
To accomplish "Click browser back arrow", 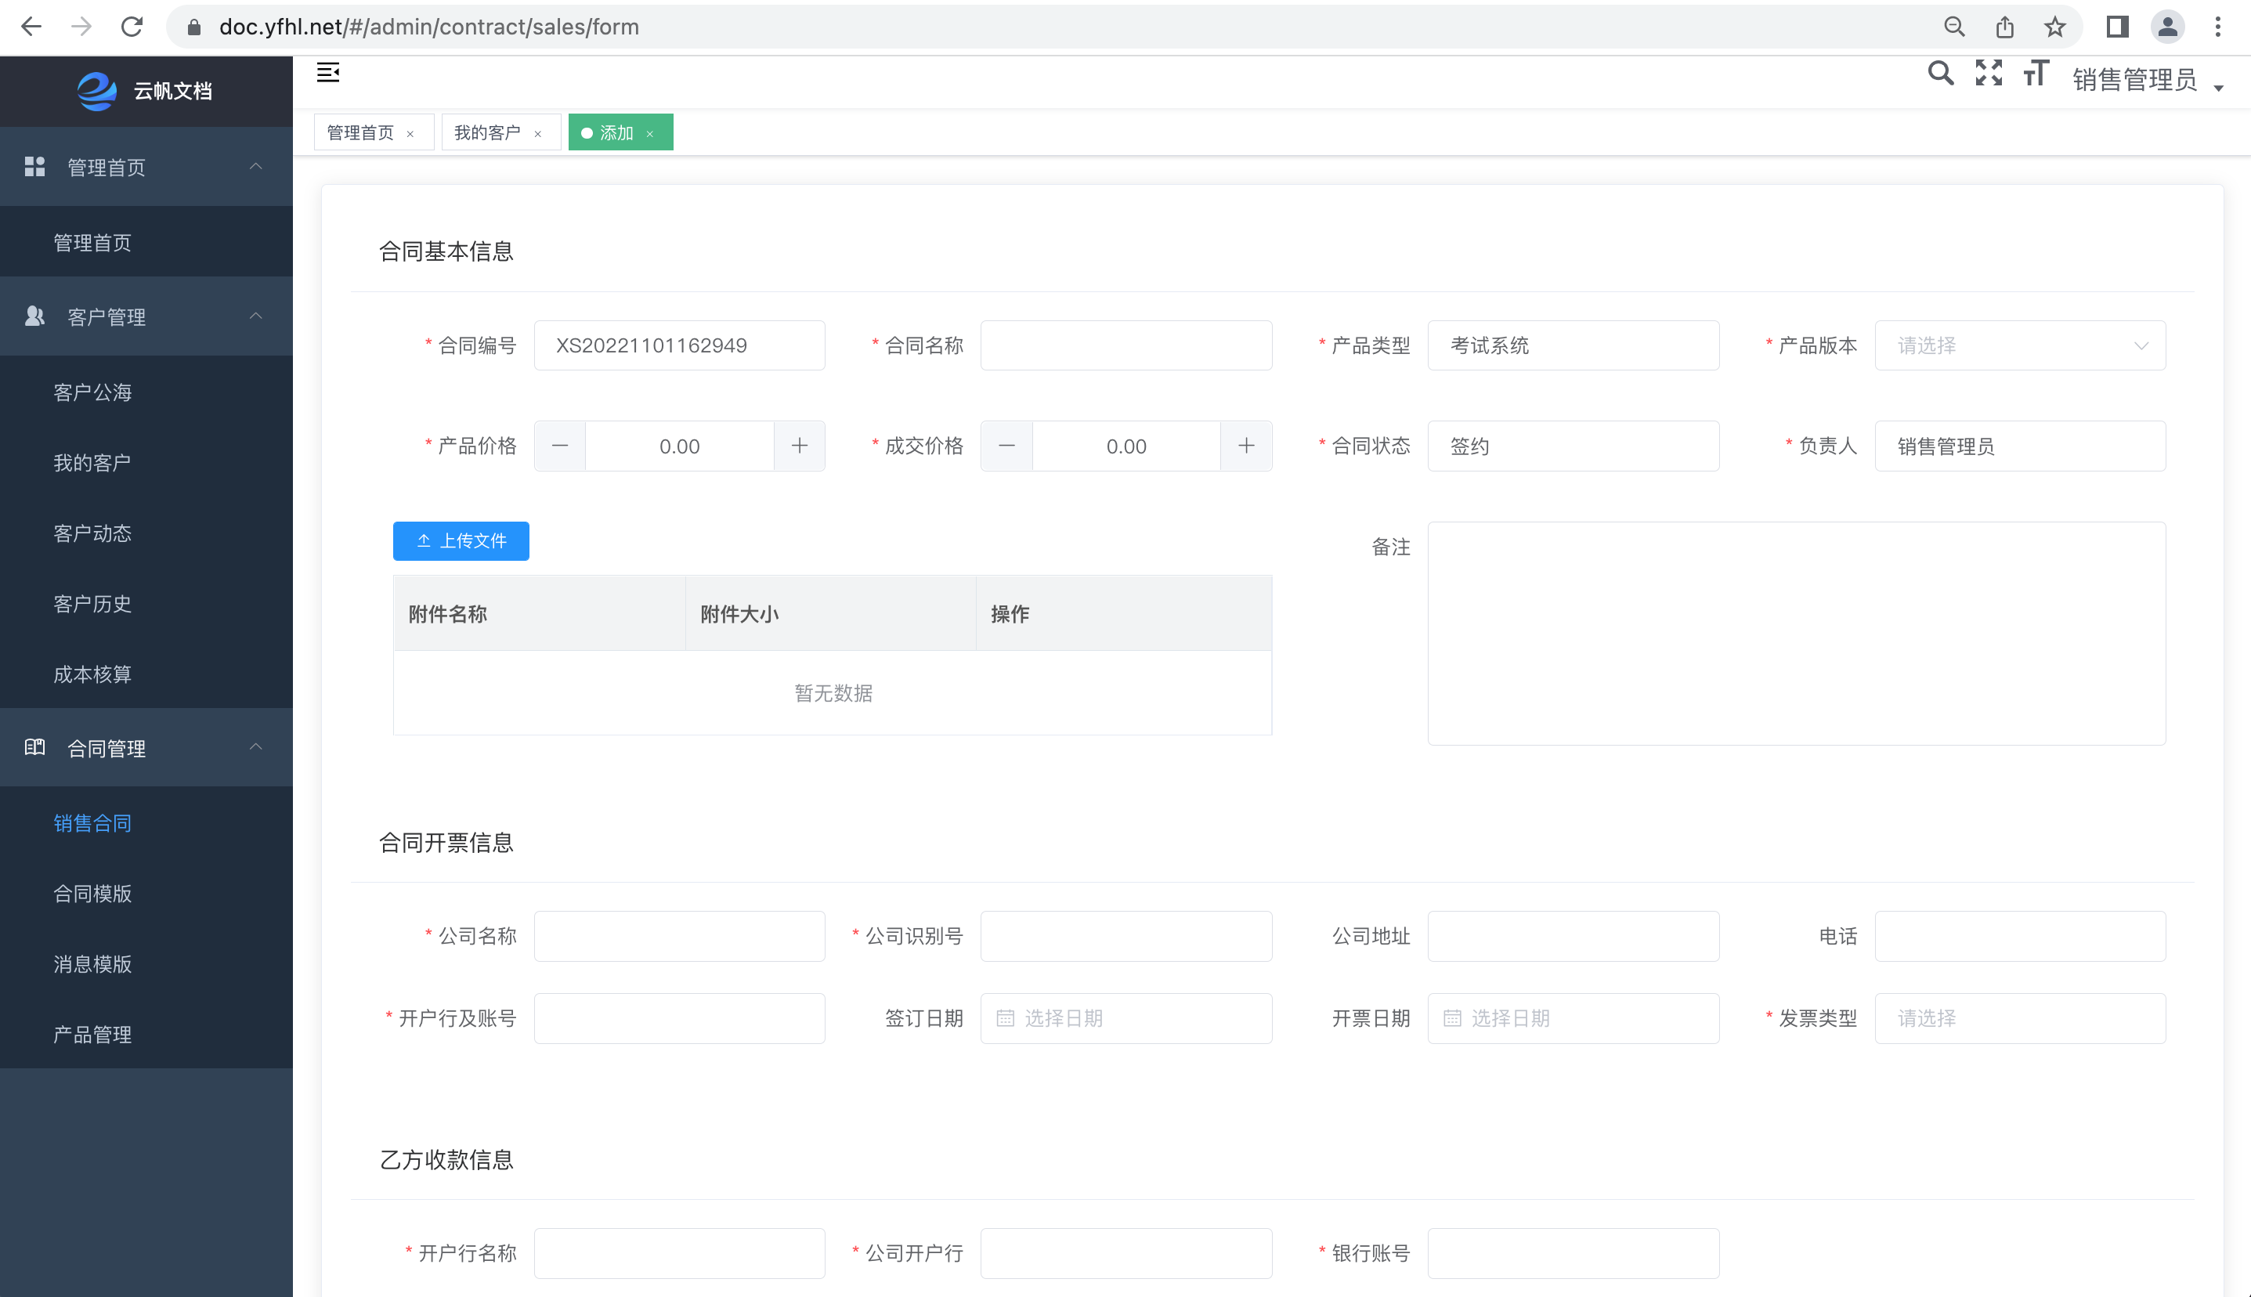I will pyautogui.click(x=31, y=27).
